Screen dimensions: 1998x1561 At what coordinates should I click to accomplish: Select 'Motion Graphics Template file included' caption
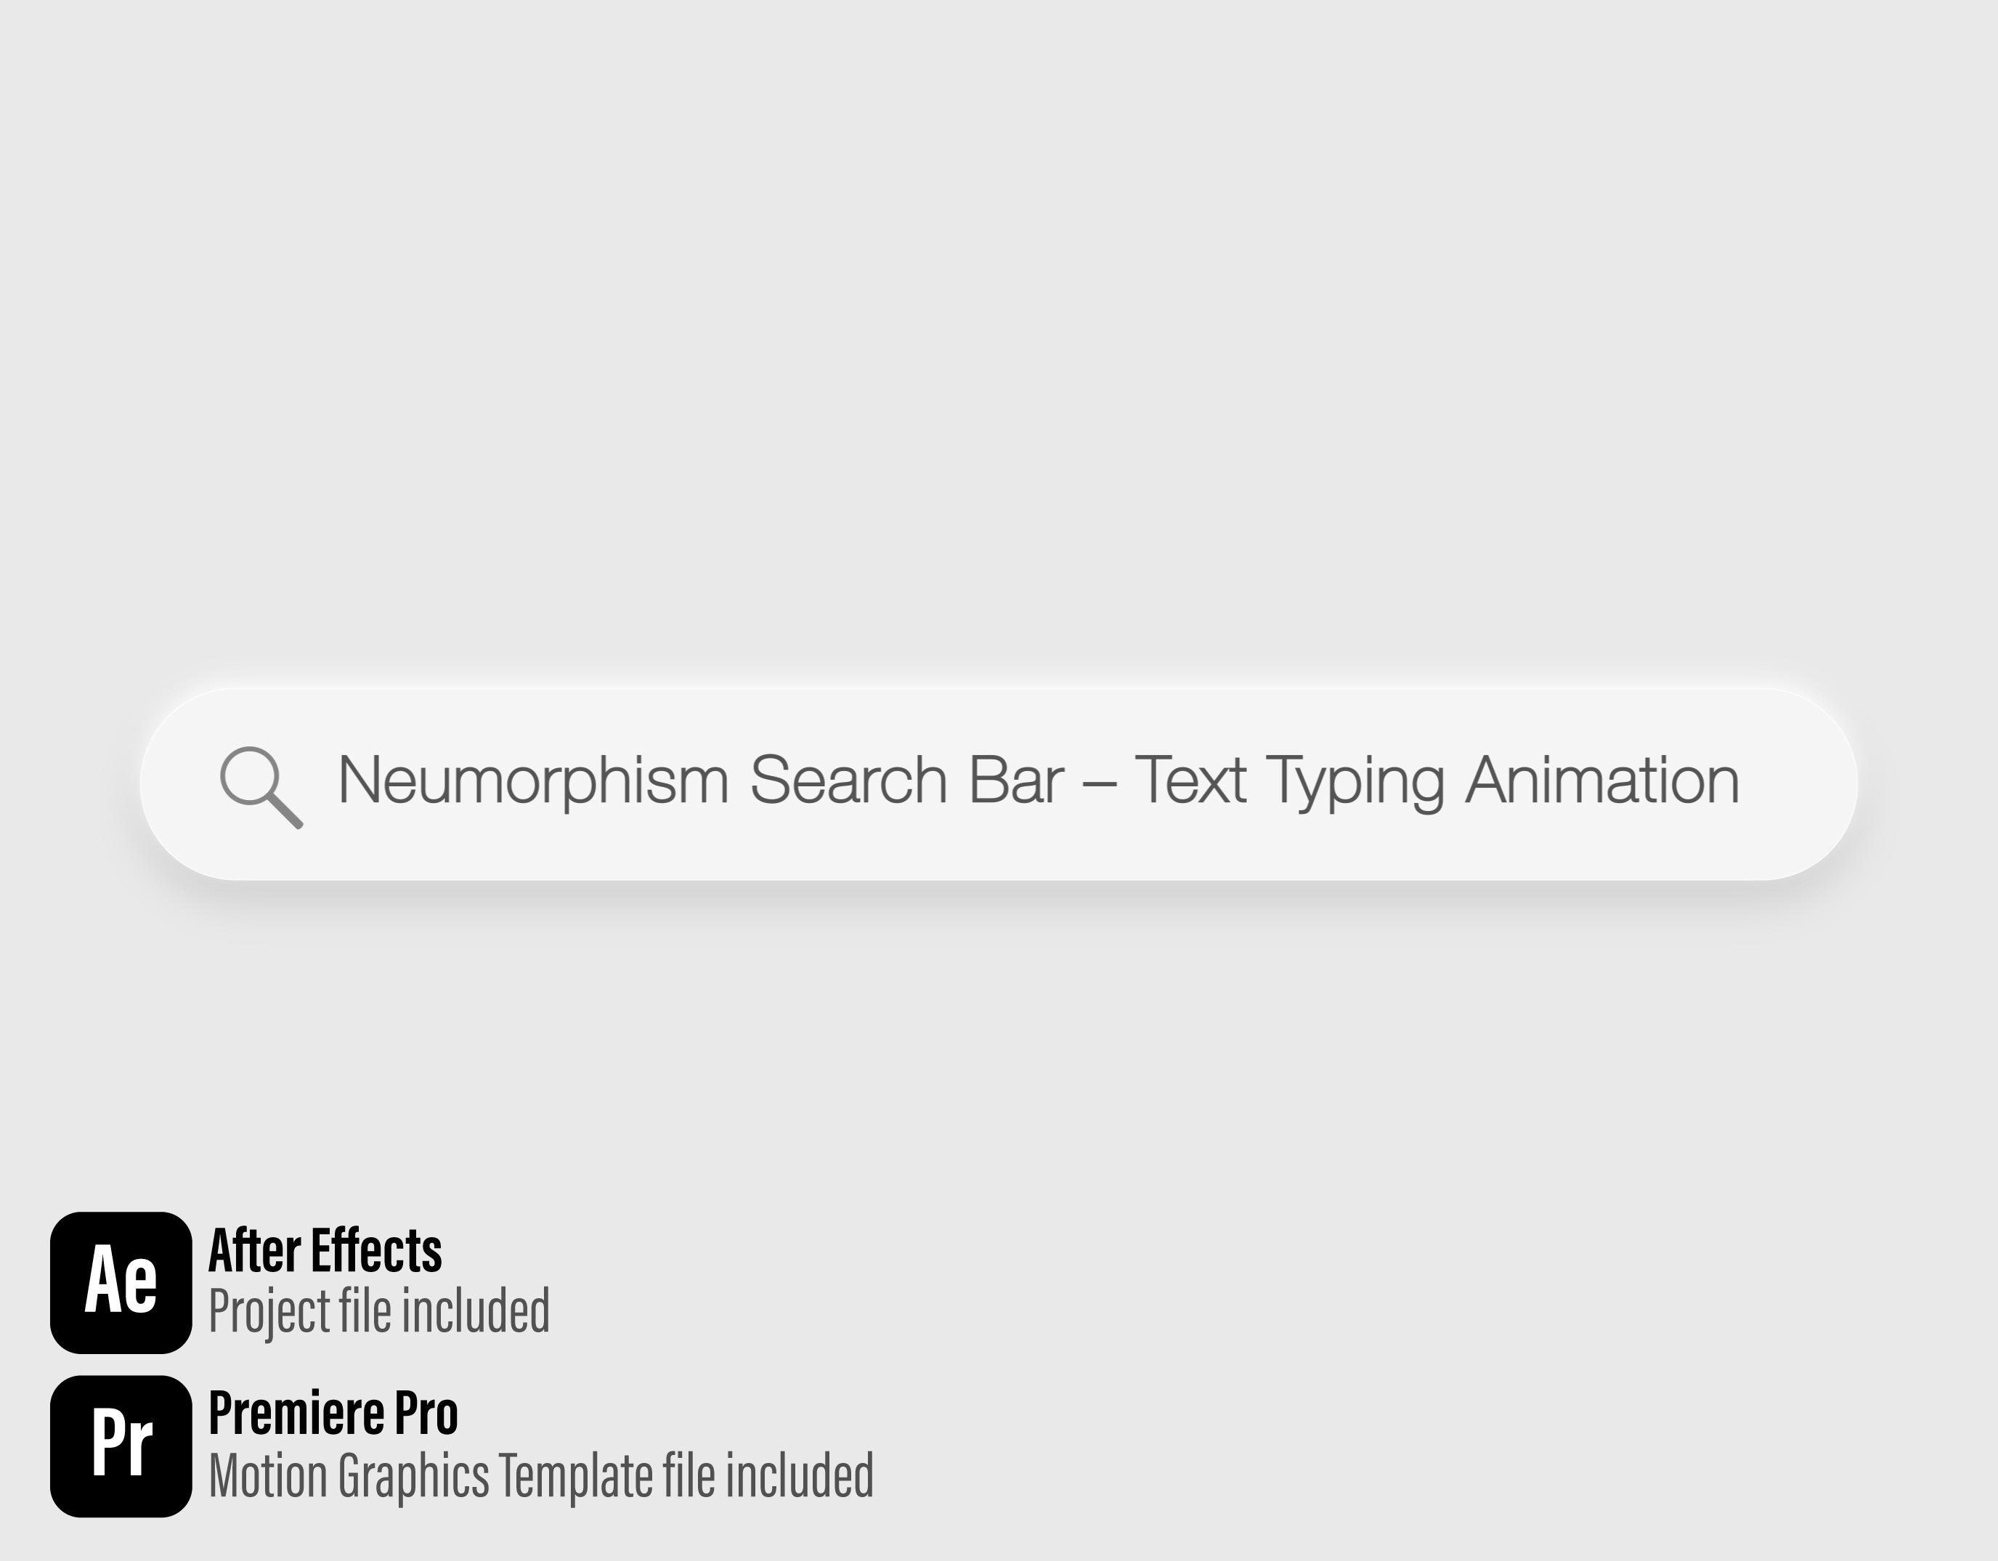(x=540, y=1476)
